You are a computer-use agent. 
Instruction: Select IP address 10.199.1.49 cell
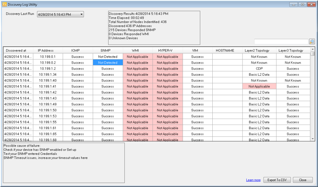(x=48, y=104)
